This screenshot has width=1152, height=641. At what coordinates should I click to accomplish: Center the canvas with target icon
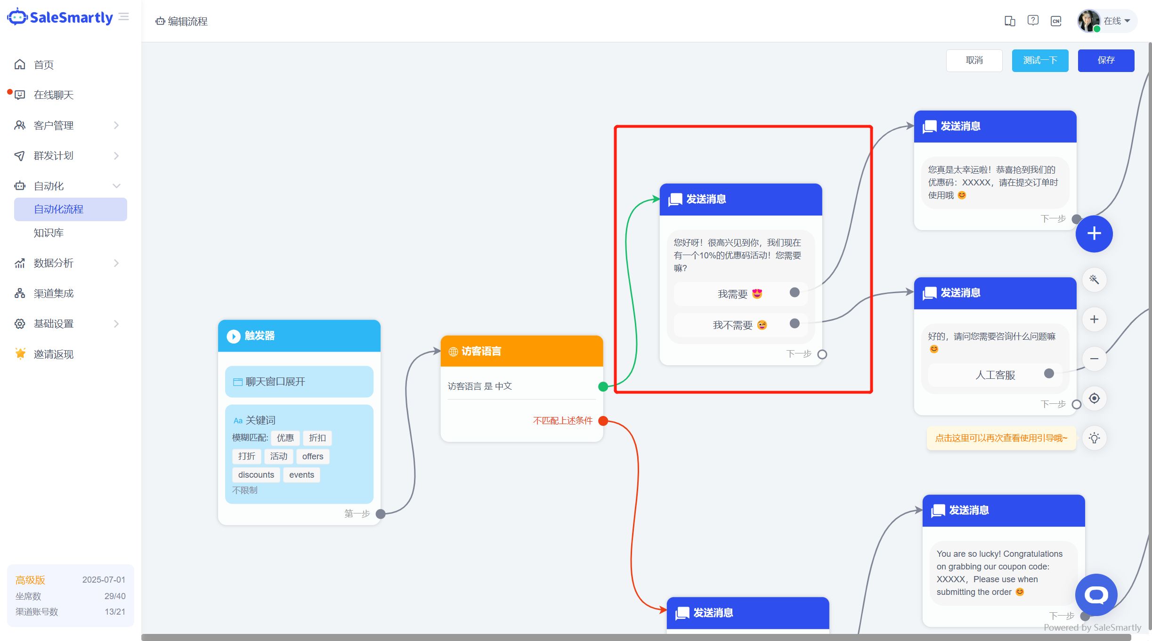[1094, 398]
